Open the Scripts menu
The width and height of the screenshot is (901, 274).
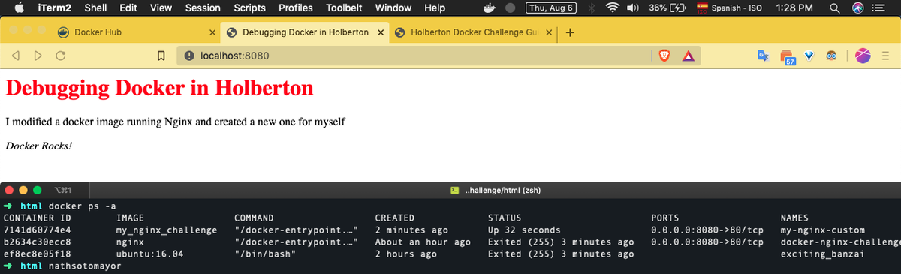click(x=249, y=8)
